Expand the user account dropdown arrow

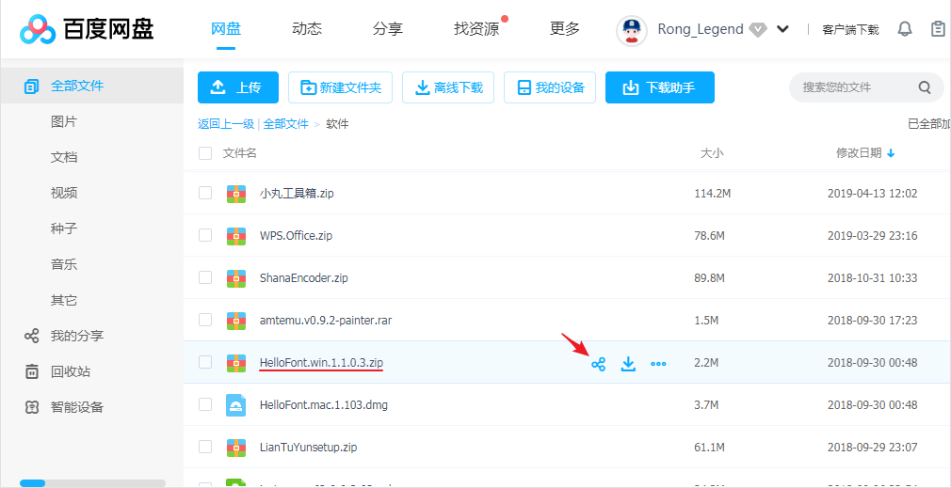[x=783, y=29]
